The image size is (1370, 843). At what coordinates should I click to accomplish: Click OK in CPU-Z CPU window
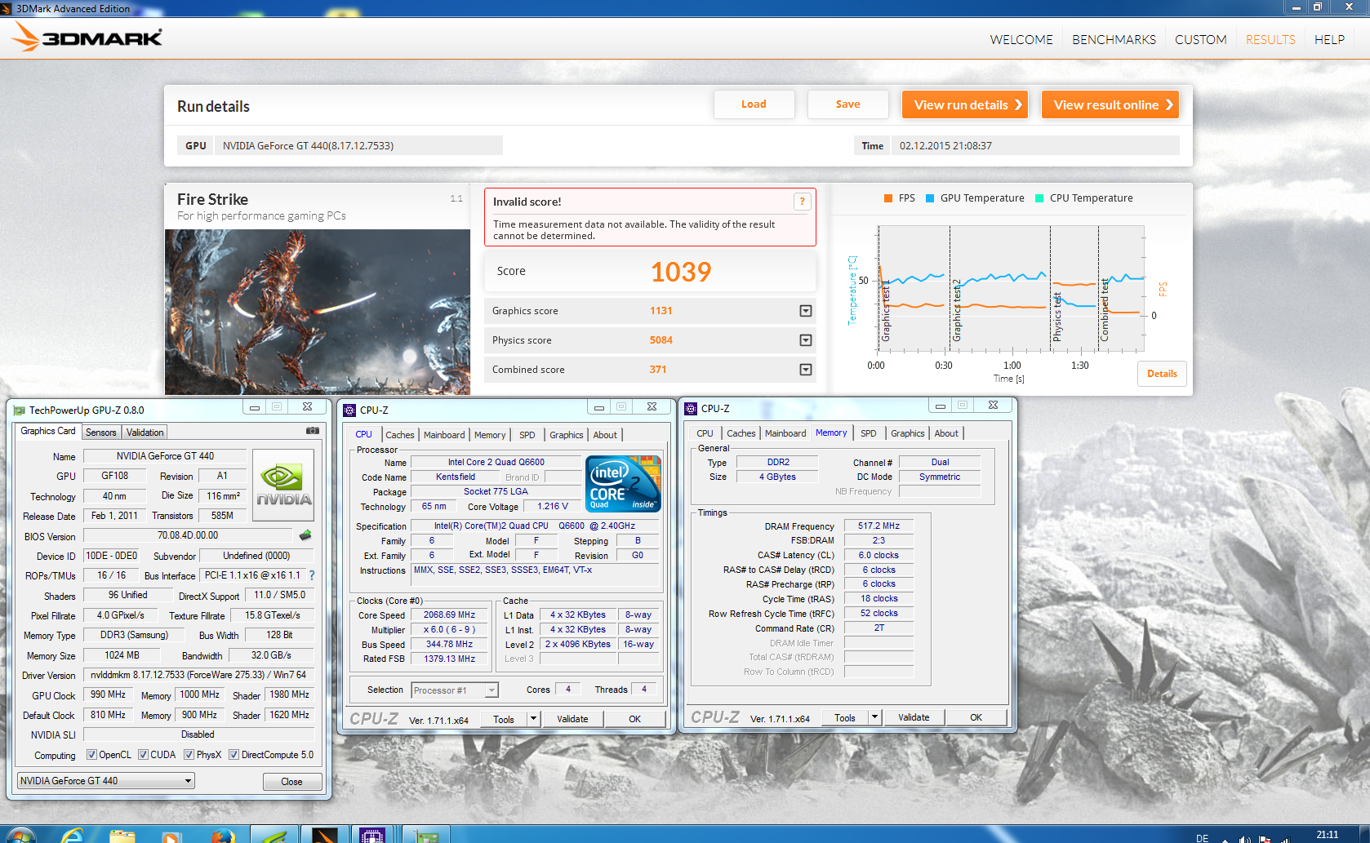pos(634,719)
